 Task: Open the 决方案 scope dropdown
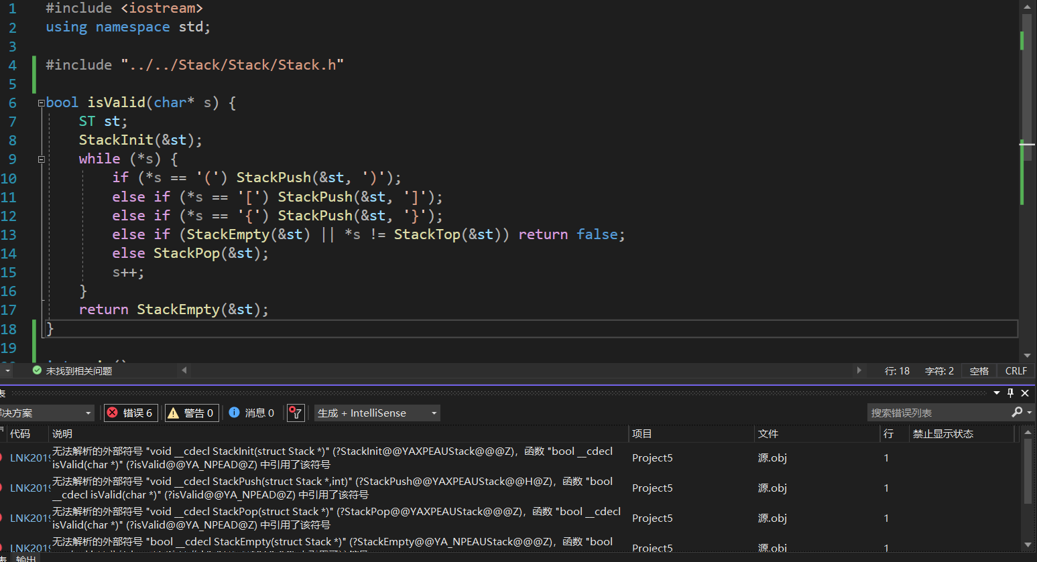click(x=46, y=413)
